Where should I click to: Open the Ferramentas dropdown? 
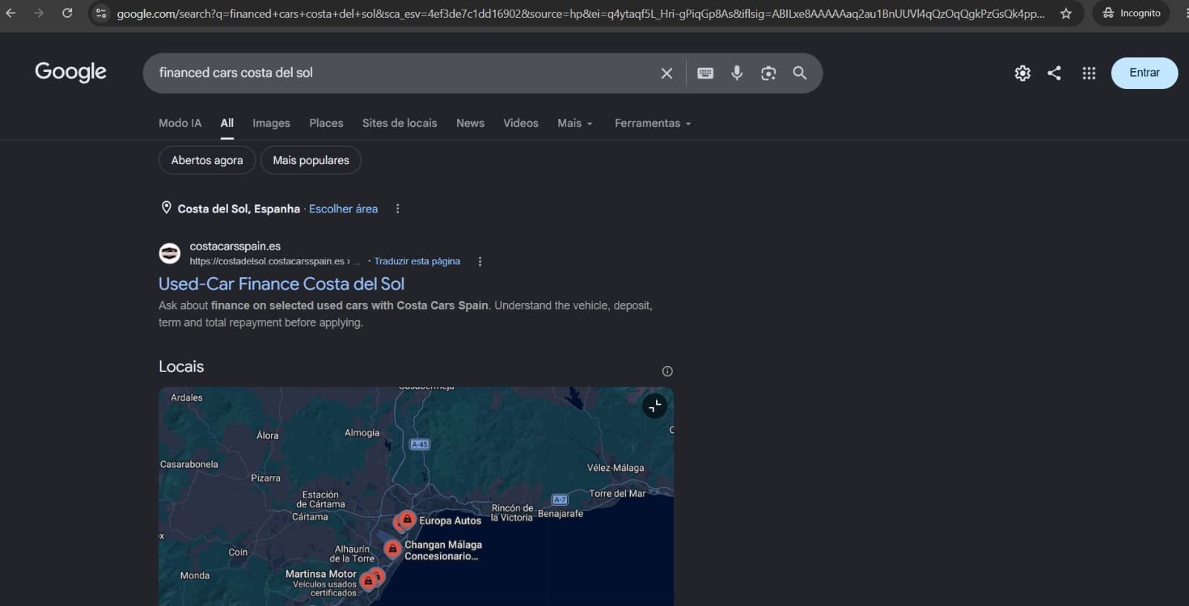point(652,123)
